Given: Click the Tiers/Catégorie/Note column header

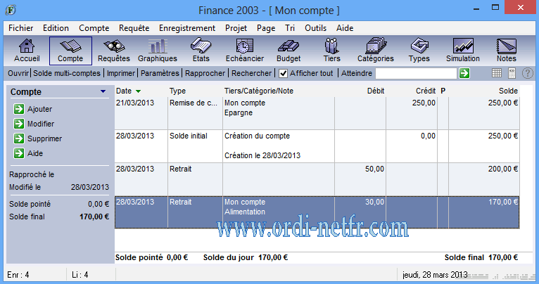Looking at the screenshot, I should coord(259,91).
